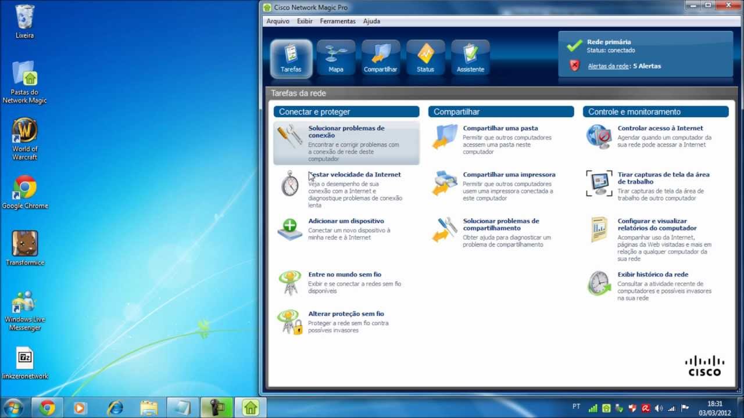Open the Ferramentas menu
744x418 pixels.
pos(338,21)
